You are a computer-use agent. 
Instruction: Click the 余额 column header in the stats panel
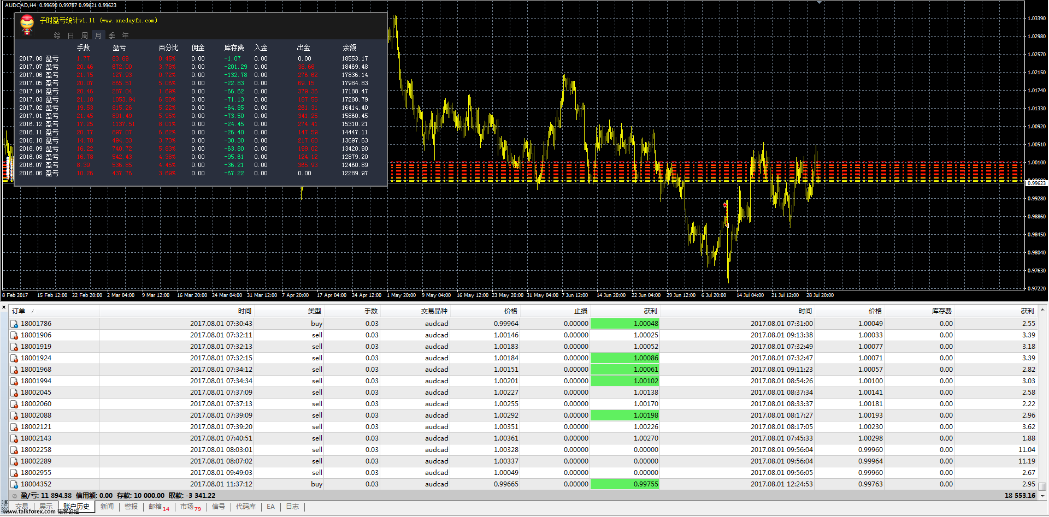pos(350,48)
